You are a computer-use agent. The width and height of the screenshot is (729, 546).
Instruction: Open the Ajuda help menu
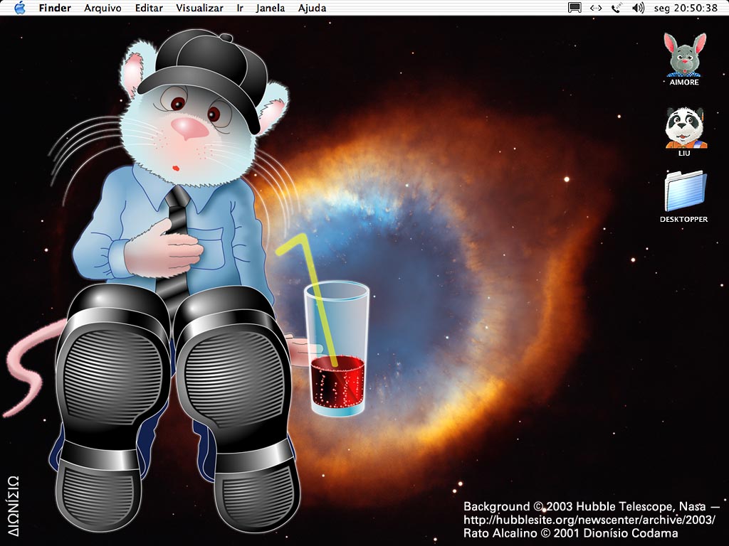(x=312, y=8)
